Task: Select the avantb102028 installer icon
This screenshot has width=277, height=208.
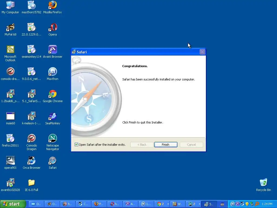Action: click(x=10, y=185)
